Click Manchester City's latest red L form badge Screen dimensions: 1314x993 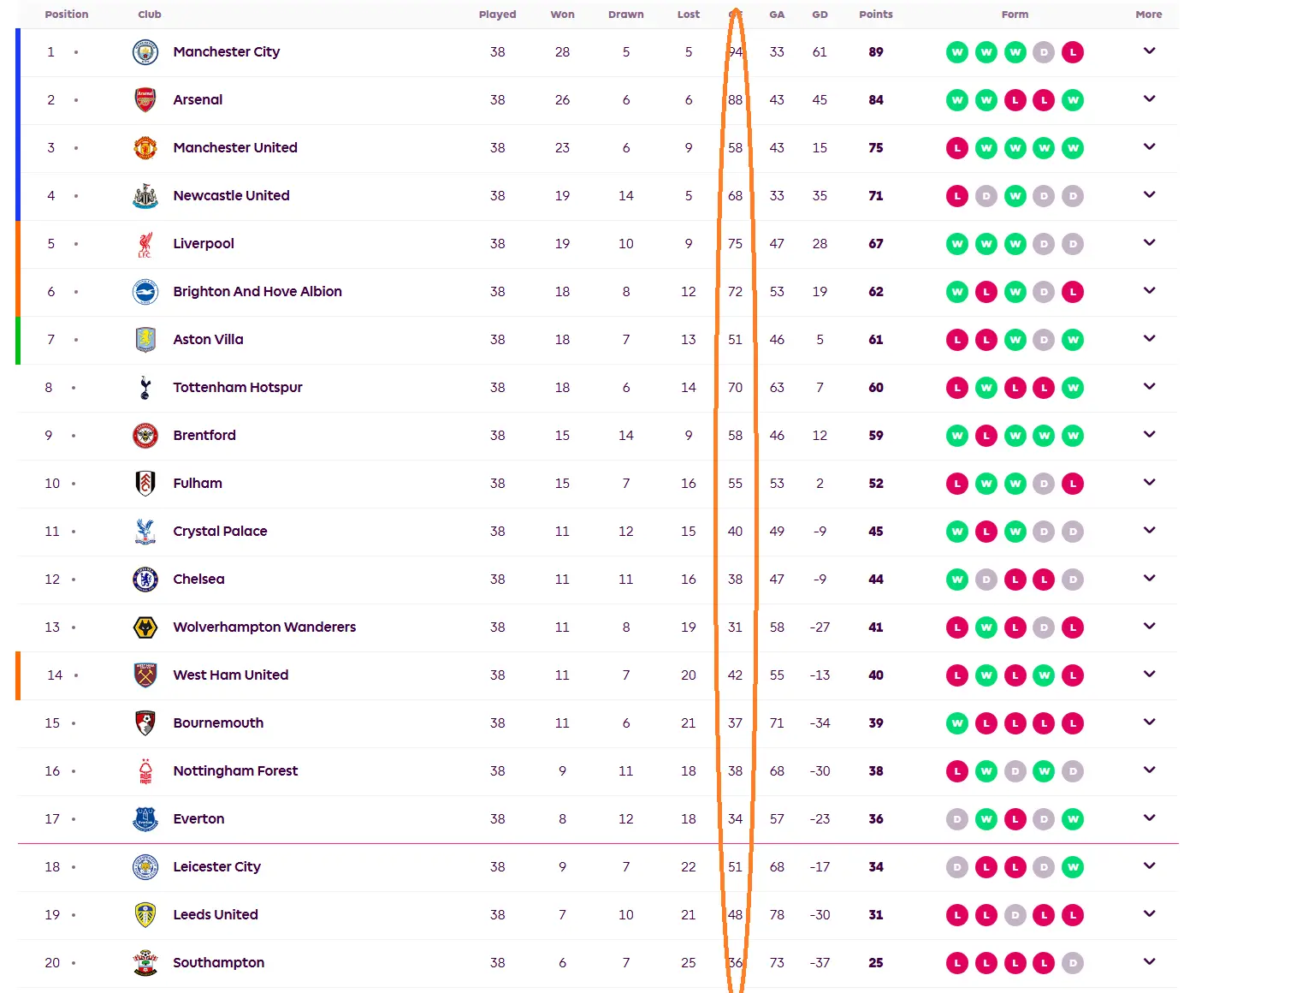[1073, 52]
